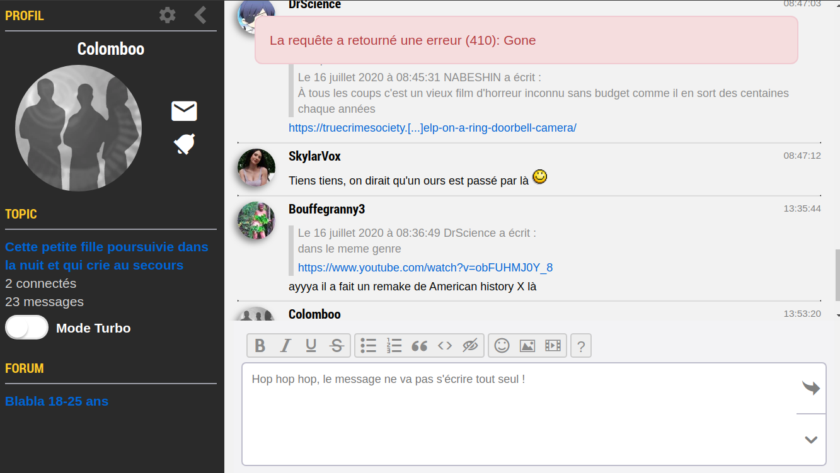This screenshot has height=473, width=840.
Task: Open SkylarVox's username
Action: tap(314, 156)
